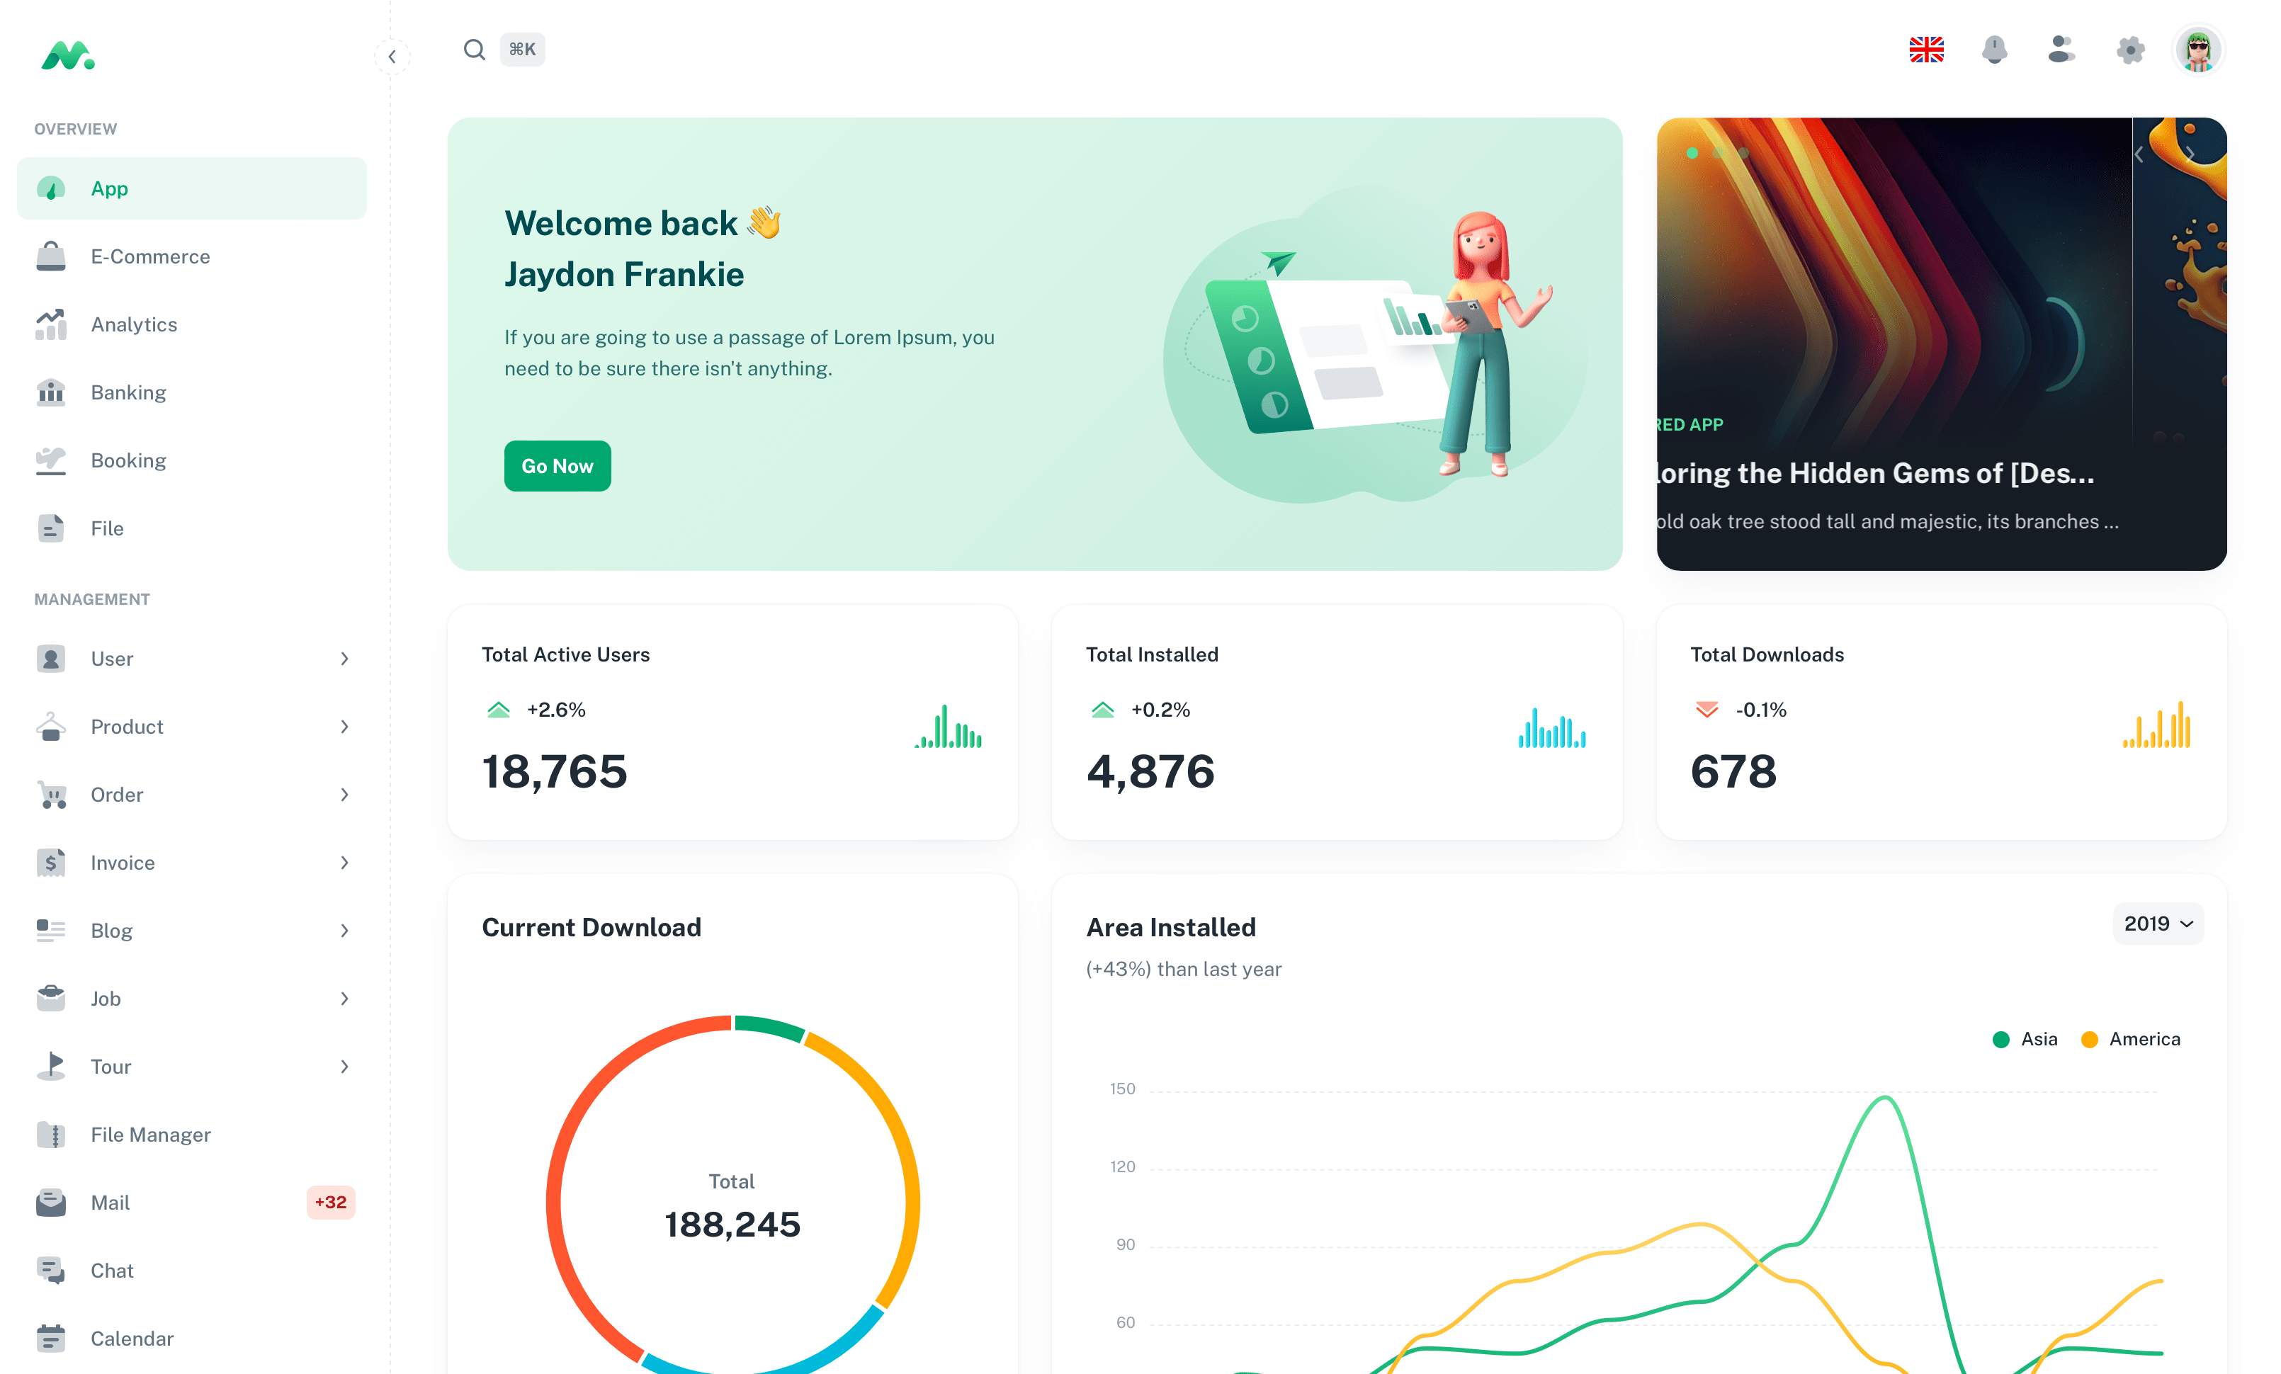Open the E-Commerce menu item
Viewport: 2281px width, 1374px height.
[x=150, y=256]
